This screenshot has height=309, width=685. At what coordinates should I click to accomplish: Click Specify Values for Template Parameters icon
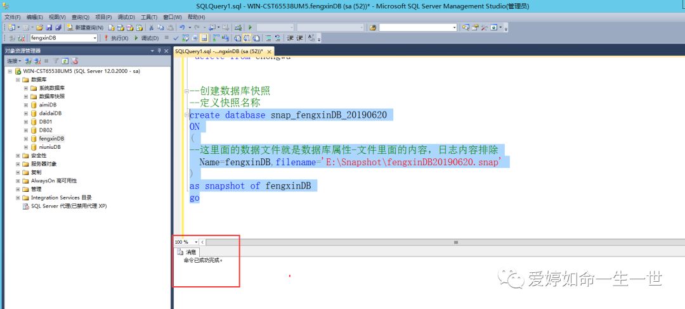coord(311,38)
